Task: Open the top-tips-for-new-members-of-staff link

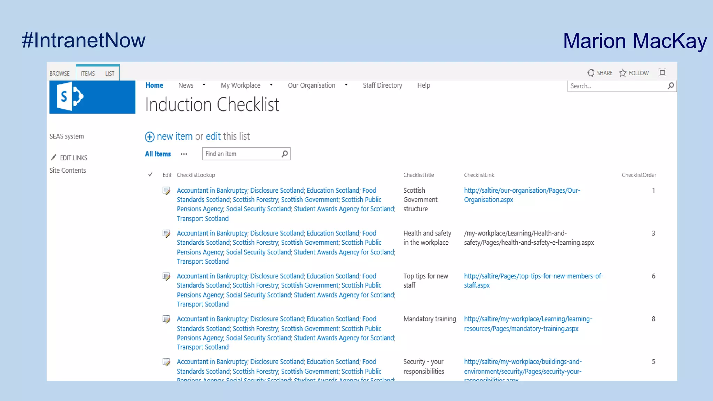Action: pos(533,276)
